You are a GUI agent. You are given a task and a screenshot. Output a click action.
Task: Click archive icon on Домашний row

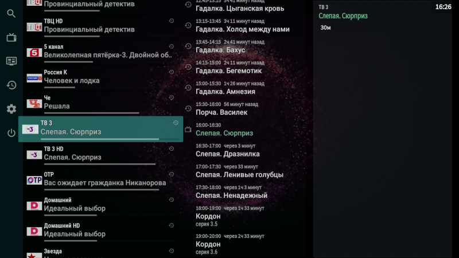172,200
